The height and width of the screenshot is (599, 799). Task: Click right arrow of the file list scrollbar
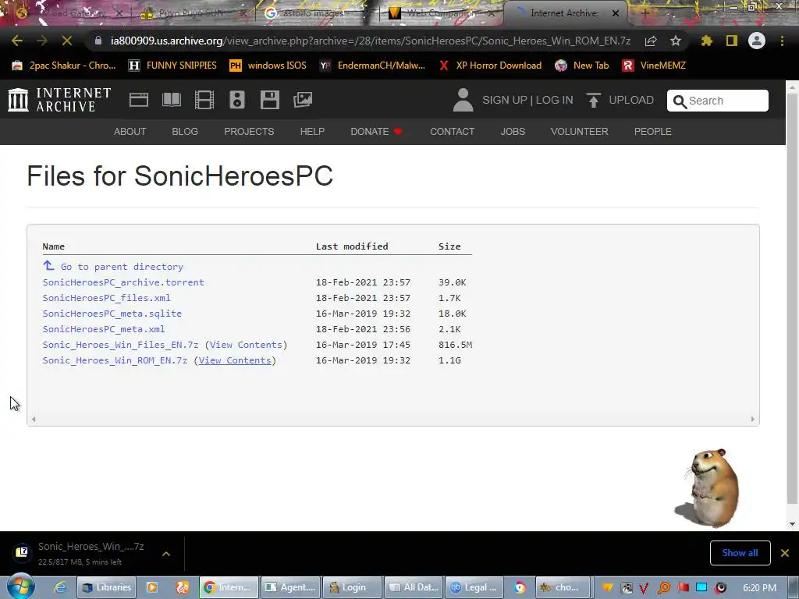753,419
